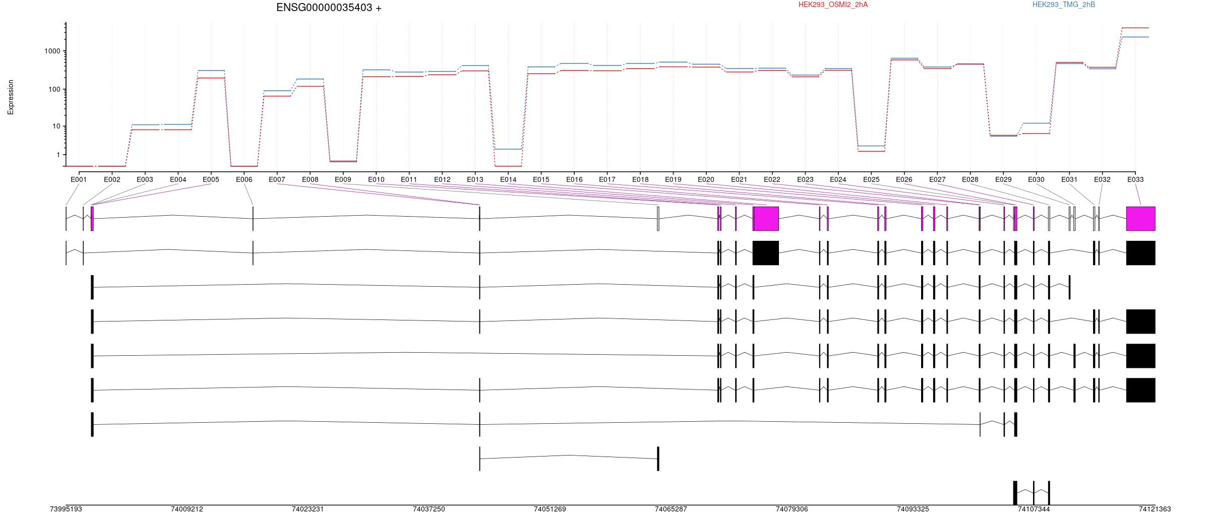Click genomic coordinate 74093325
Viewport: 1210px width, 519px height.
pyautogui.click(x=913, y=509)
